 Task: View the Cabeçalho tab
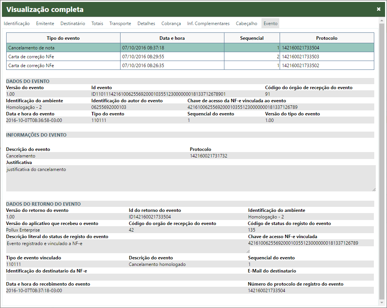(x=246, y=24)
